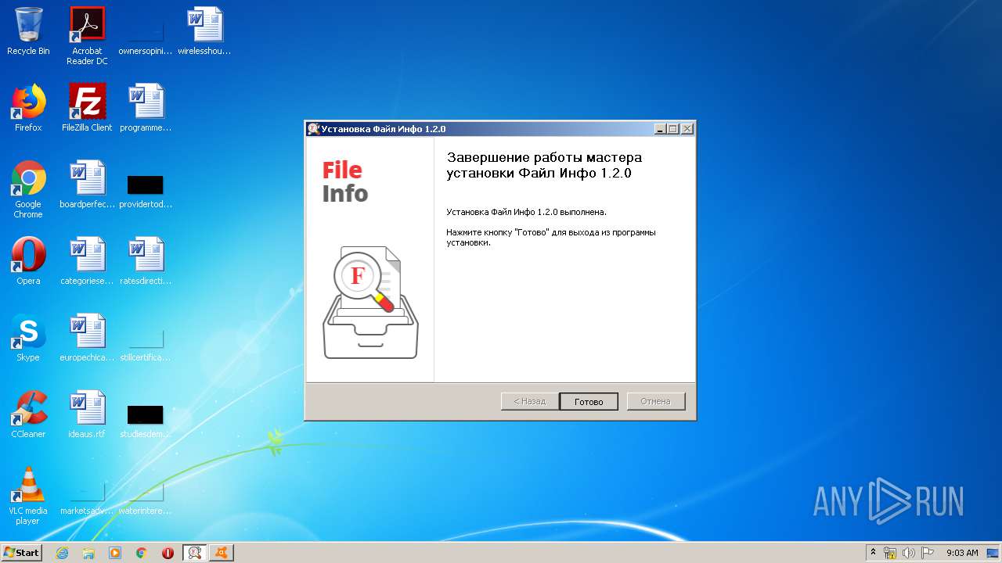Viewport: 1002px width, 563px height.
Task: Click the installer title bar icon
Action: pos(313,129)
